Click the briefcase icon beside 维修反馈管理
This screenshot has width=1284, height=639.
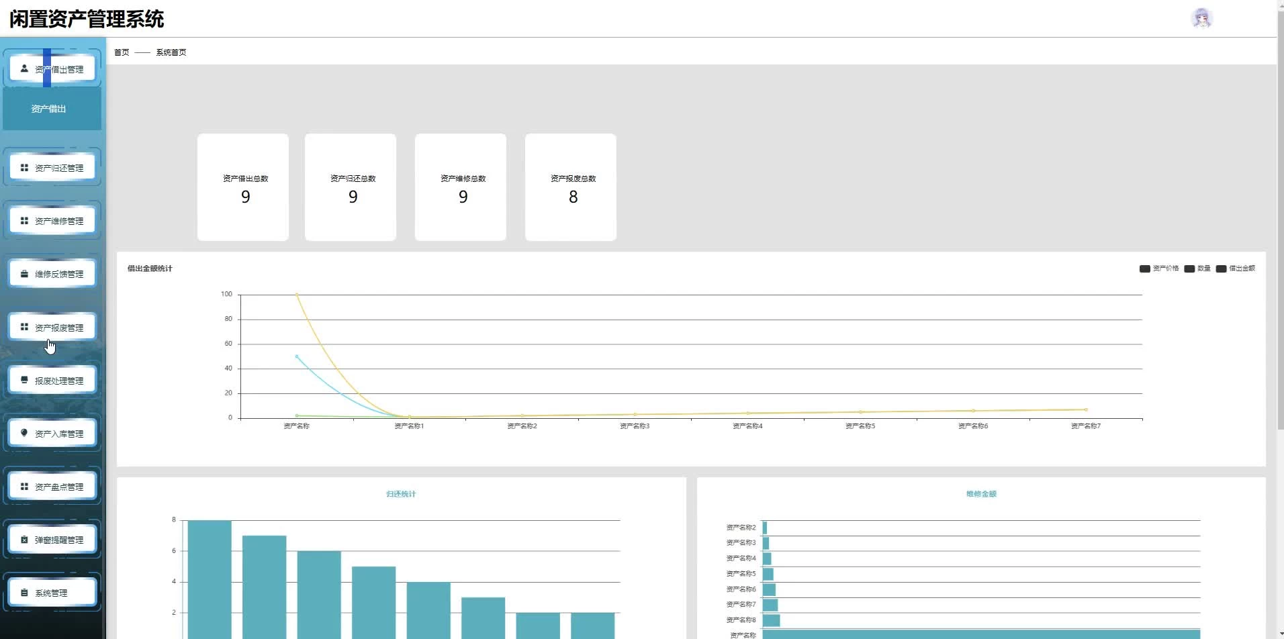click(x=24, y=274)
